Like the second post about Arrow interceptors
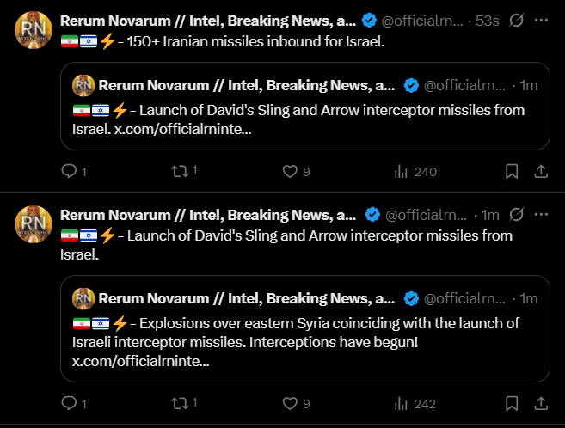565x428 pixels. point(290,403)
